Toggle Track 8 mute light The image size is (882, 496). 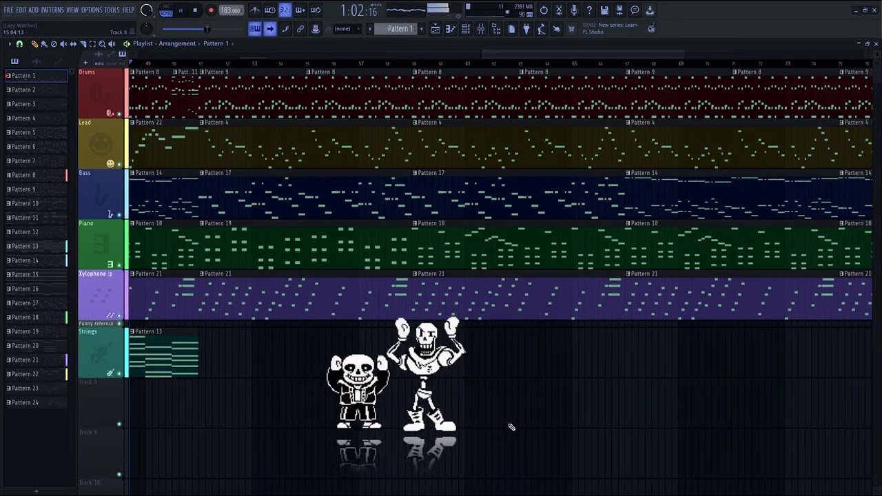click(119, 424)
